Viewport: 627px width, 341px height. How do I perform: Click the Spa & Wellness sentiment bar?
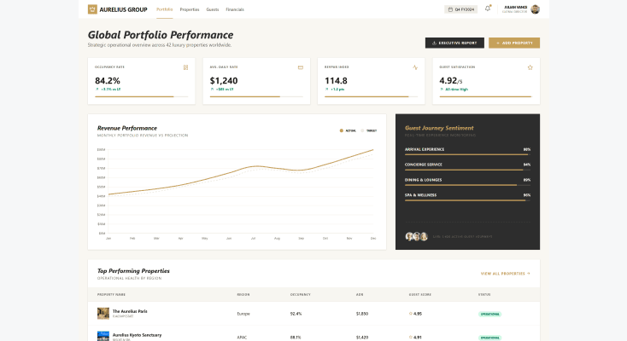467,200
